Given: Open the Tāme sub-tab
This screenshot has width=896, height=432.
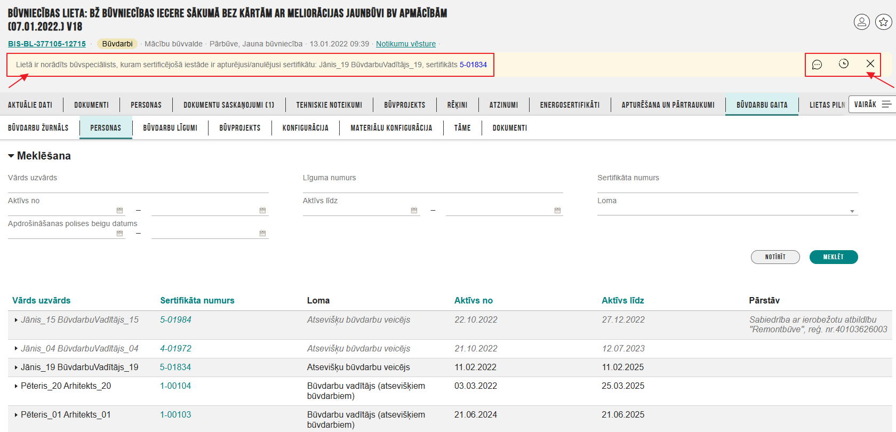Looking at the screenshot, I should [462, 128].
